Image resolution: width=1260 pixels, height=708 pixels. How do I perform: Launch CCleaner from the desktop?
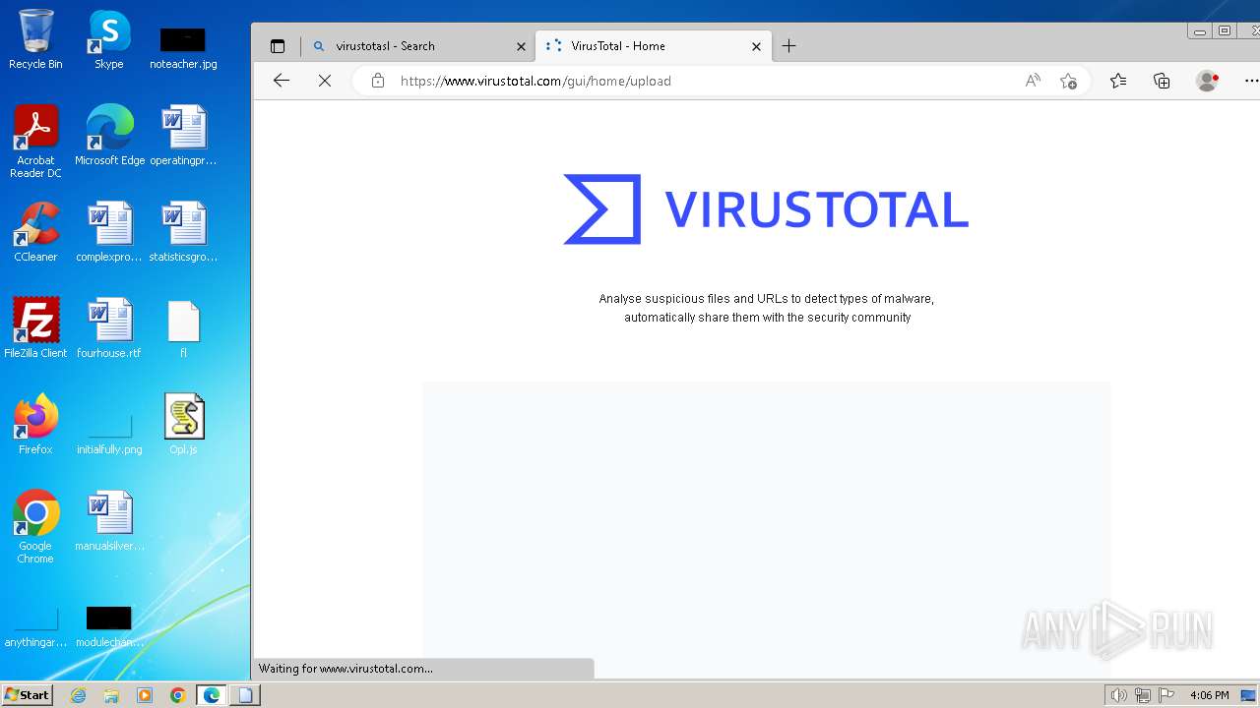pos(35,232)
